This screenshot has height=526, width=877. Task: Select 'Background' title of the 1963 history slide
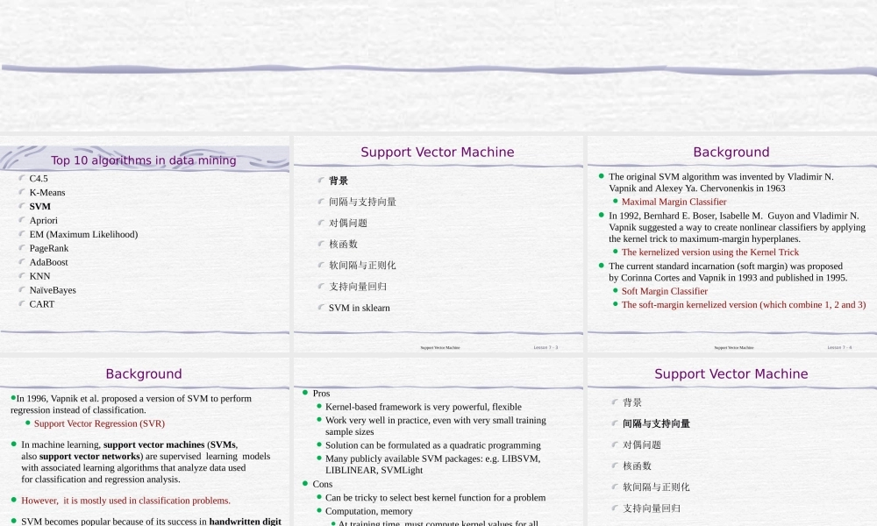(731, 152)
